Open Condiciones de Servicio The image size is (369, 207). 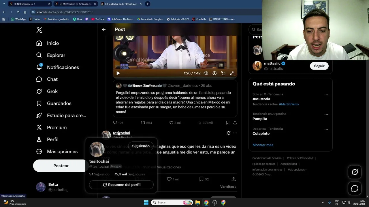pyautogui.click(x=267, y=158)
